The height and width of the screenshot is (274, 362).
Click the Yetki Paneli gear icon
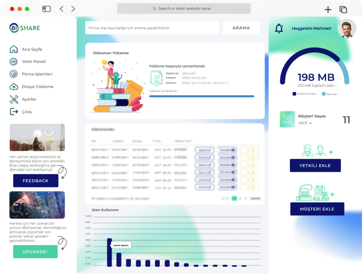click(x=13, y=62)
